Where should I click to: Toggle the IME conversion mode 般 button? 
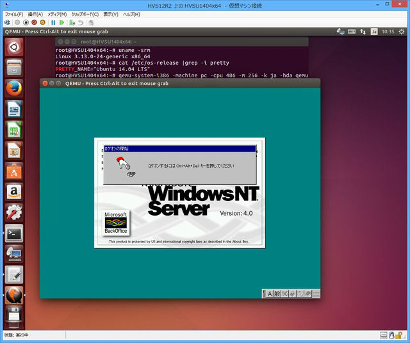pyautogui.click(x=277, y=294)
